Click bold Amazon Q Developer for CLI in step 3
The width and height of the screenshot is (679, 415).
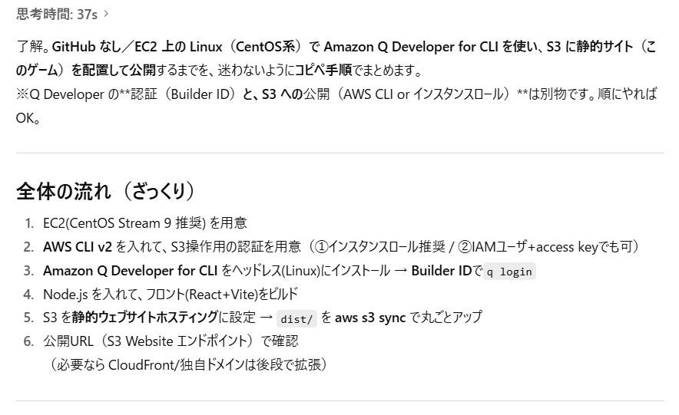pyautogui.click(x=130, y=271)
